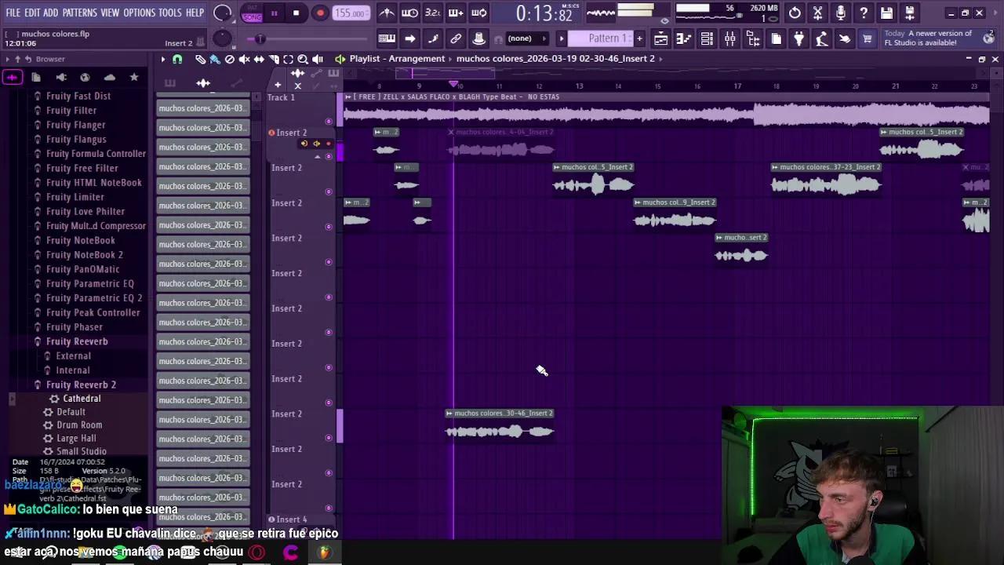1004x565 pixels.
Task: Select the Paint tool in the Playlist toolbar
Action: (x=215, y=59)
